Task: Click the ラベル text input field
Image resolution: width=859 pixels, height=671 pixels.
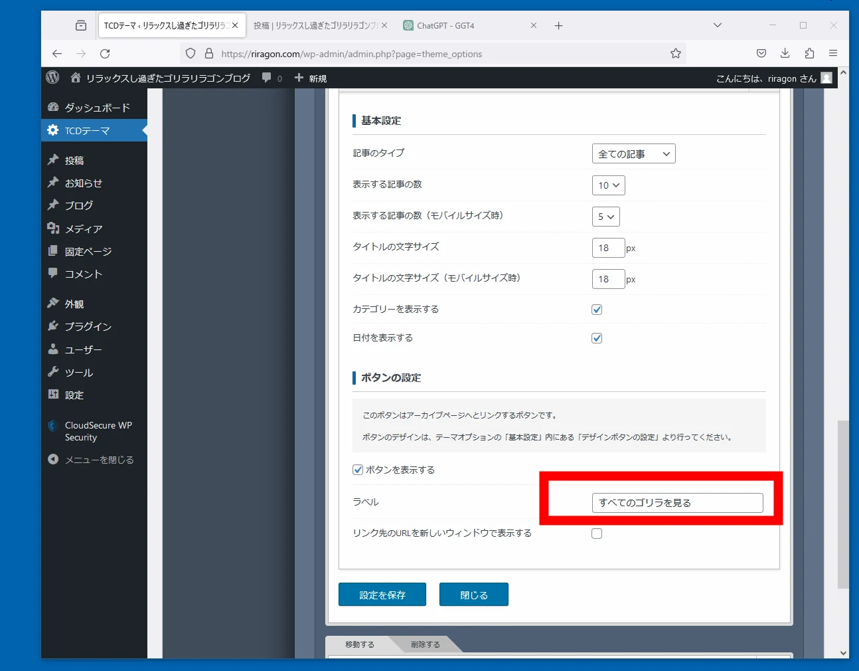Action: (677, 503)
